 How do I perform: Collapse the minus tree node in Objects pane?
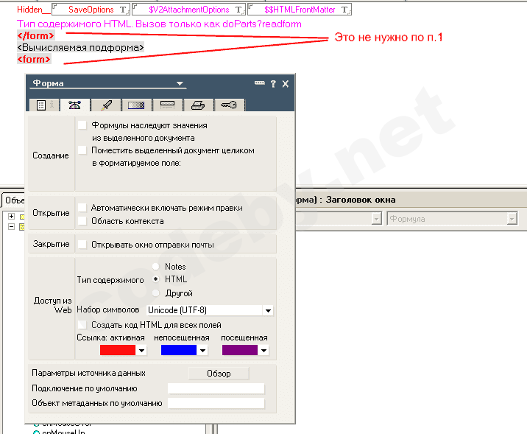pyautogui.click(x=12, y=226)
